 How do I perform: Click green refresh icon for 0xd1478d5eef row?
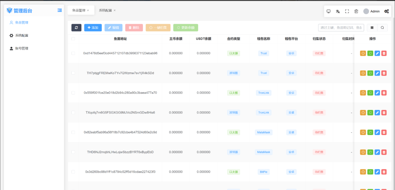(x=370, y=53)
